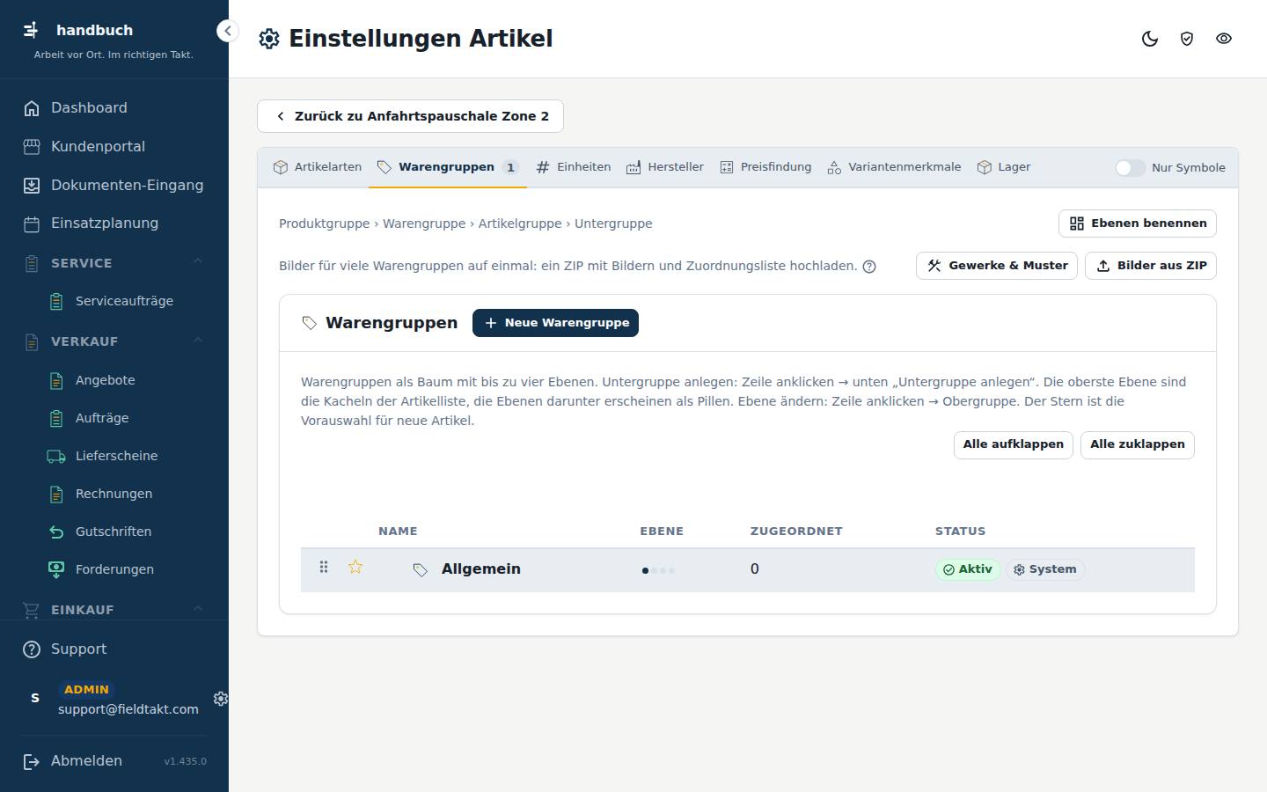Switch to the Artikelarten tab
The width and height of the screenshot is (1267, 792).
tap(318, 167)
